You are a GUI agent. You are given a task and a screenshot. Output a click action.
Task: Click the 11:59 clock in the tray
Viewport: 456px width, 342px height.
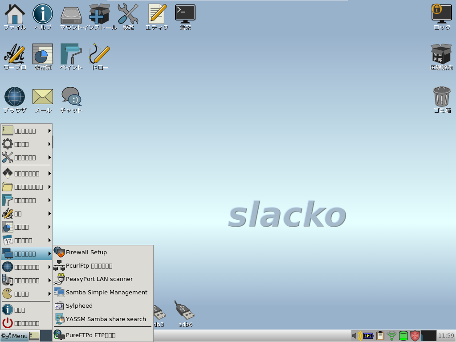pos(446,336)
